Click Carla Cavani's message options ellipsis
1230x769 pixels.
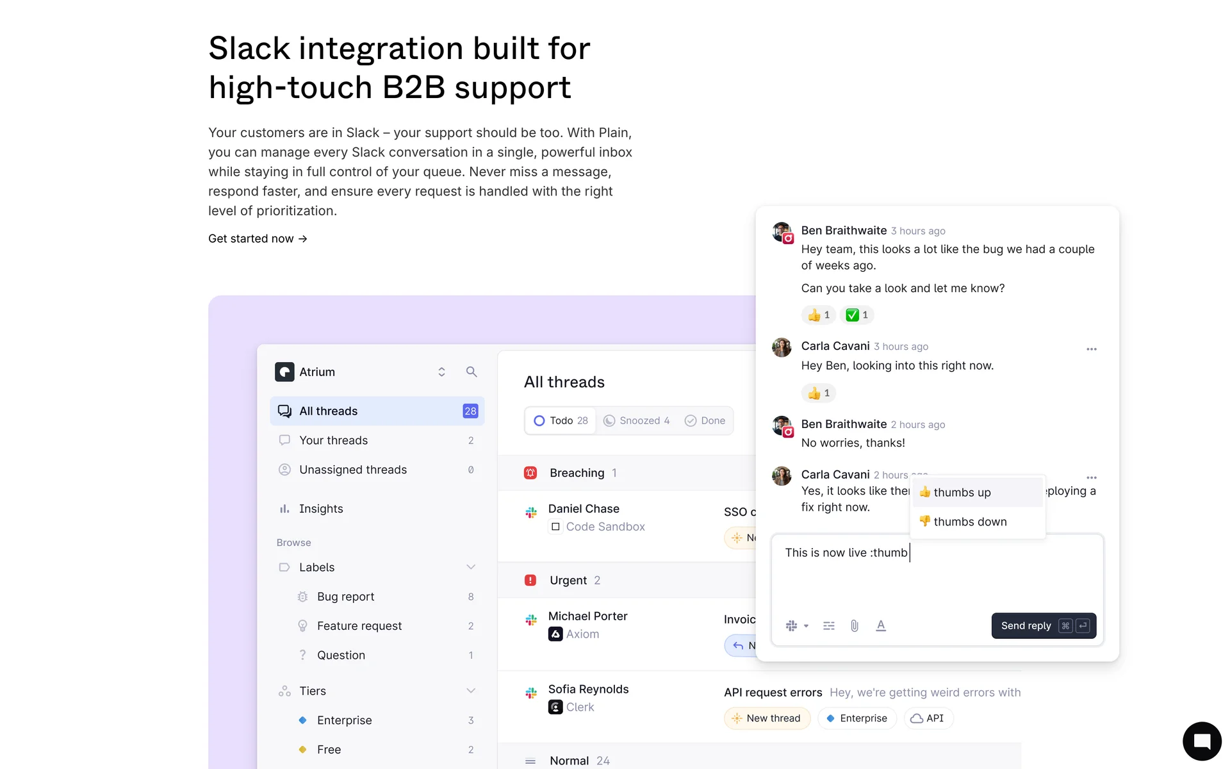(1091, 349)
